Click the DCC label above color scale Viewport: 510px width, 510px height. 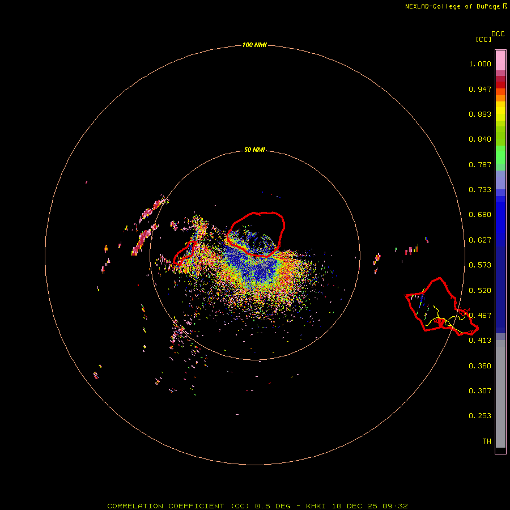[x=498, y=34]
